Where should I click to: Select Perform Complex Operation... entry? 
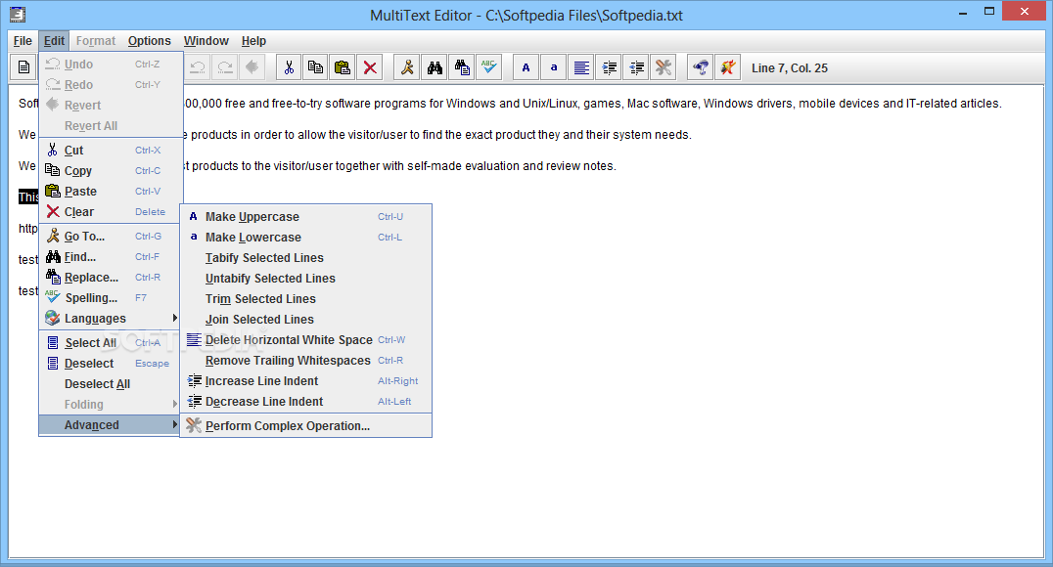(305, 426)
